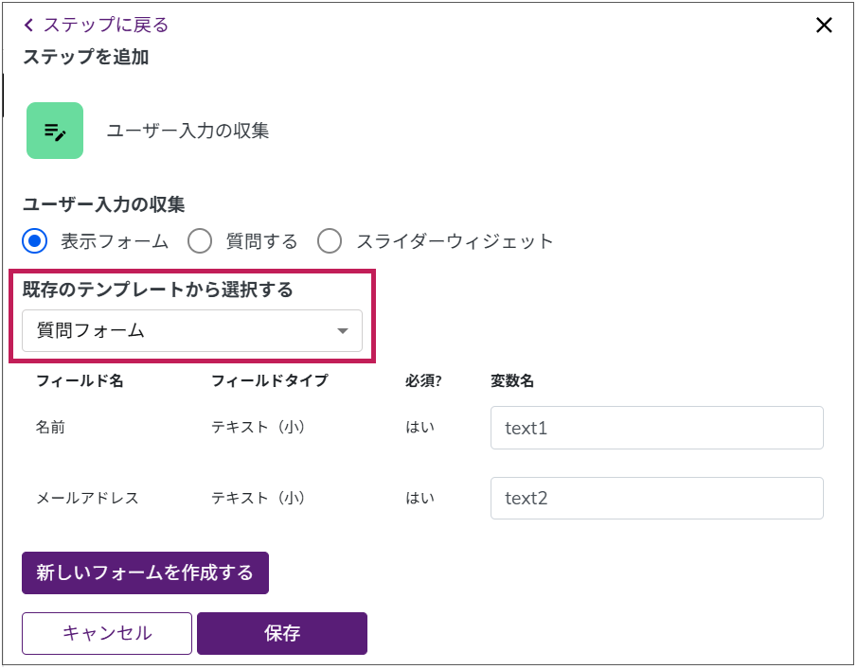Click the ステップを追加 heading
This screenshot has height=669, width=857.
85,58
